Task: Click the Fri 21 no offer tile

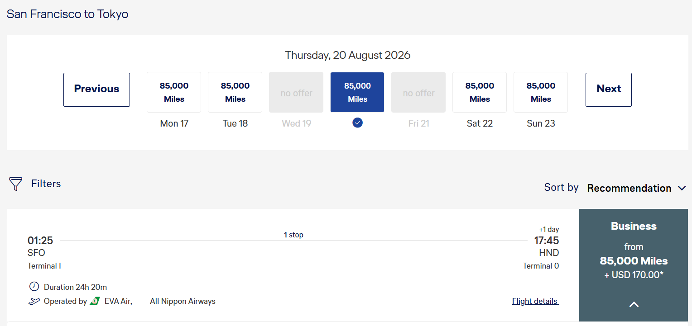Action: [x=418, y=92]
